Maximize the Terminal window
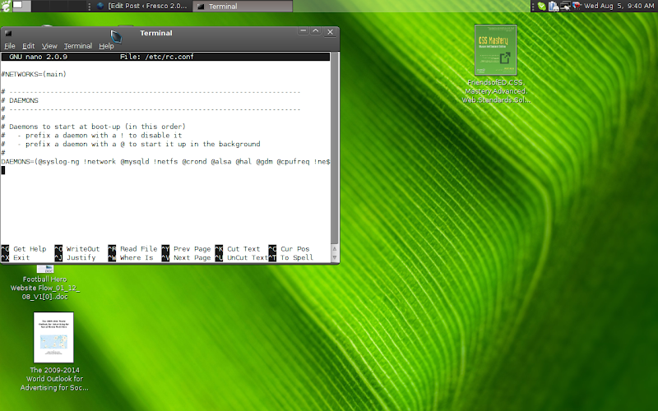658x411 pixels. click(316, 31)
